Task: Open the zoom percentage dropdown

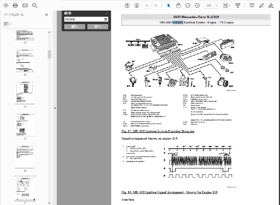Action: pos(216,6)
